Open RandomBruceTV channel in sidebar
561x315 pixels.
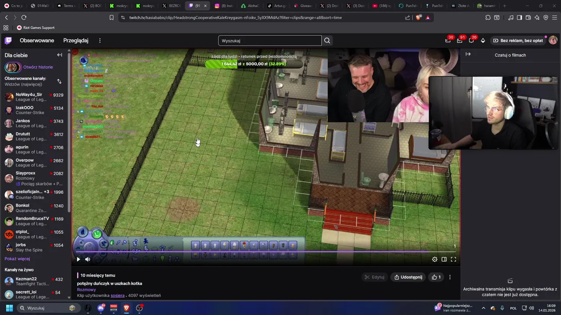(34, 221)
